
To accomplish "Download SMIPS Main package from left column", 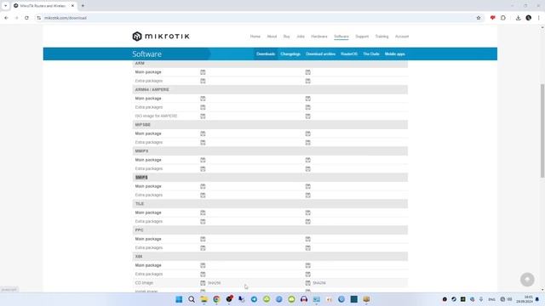I will tap(203, 186).
